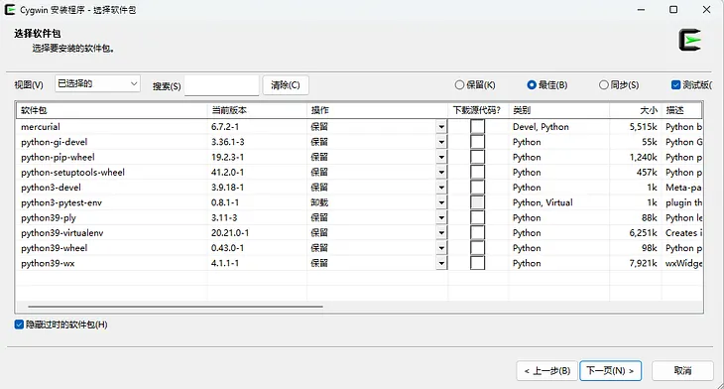Check source download box for python39-wx
The image size is (724, 389).
[x=477, y=263]
